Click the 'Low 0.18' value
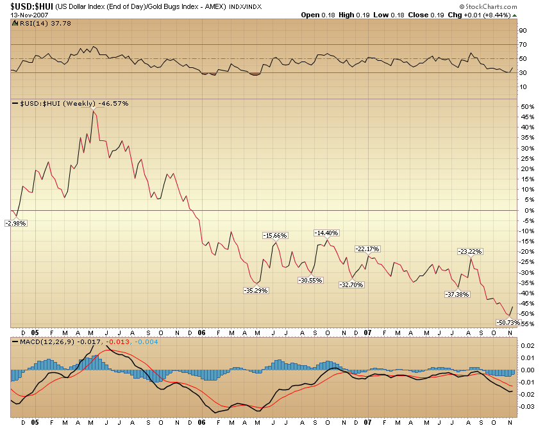Image resolution: width=545 pixels, height=428 pixels. 389,15
